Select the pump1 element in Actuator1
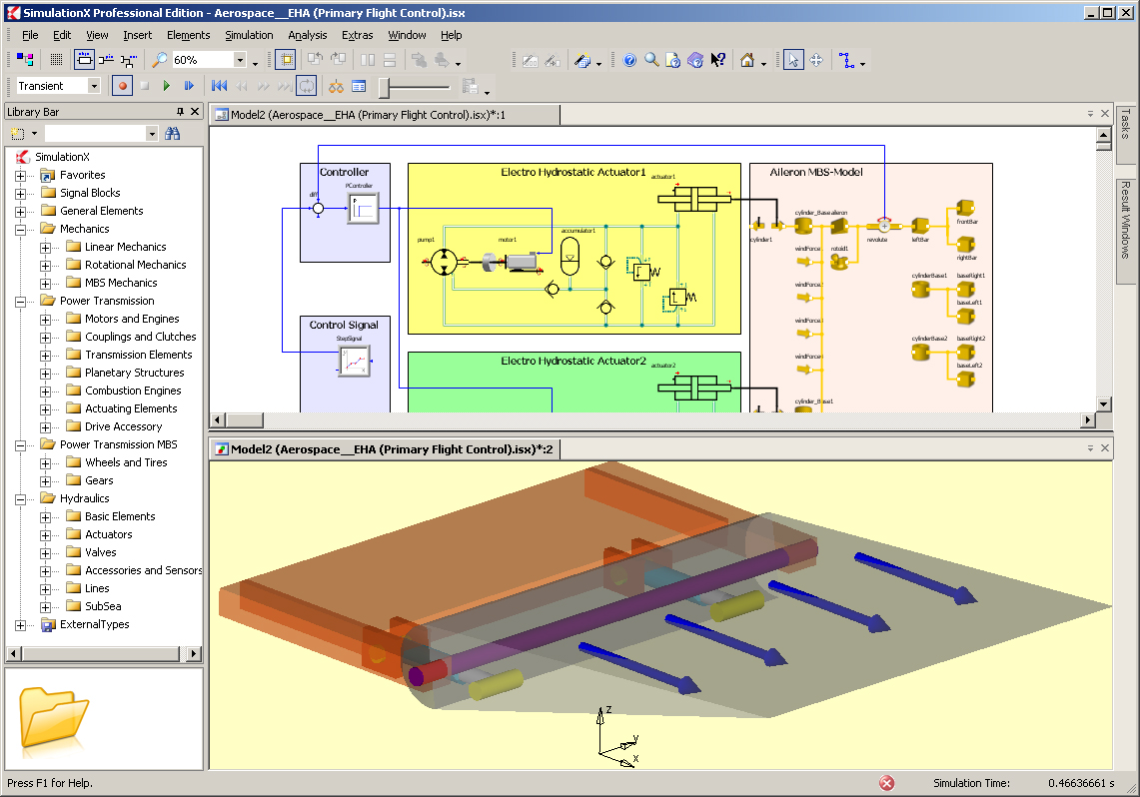 click(444, 263)
